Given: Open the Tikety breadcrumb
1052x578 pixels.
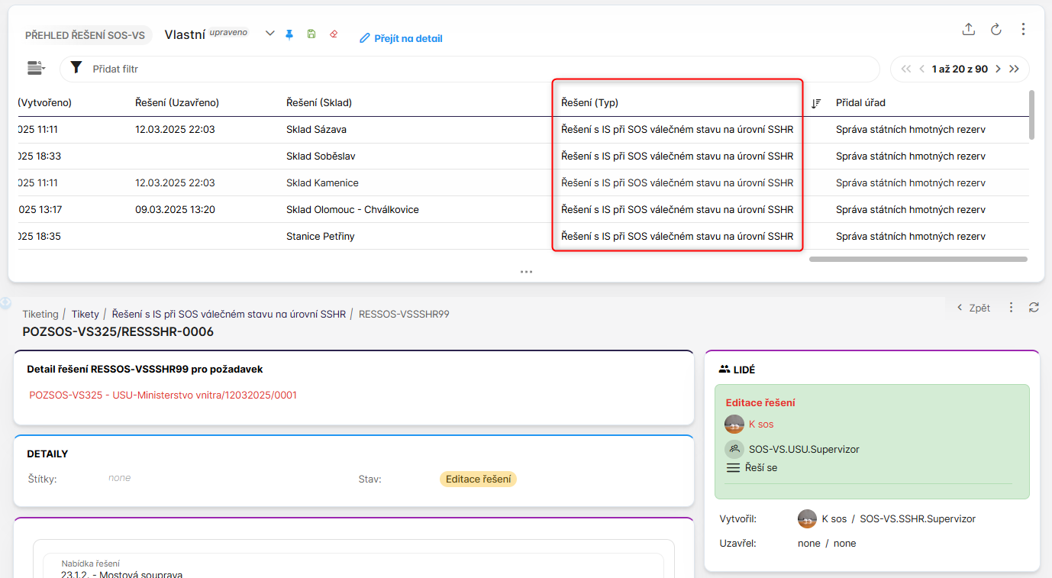Looking at the screenshot, I should point(86,314).
